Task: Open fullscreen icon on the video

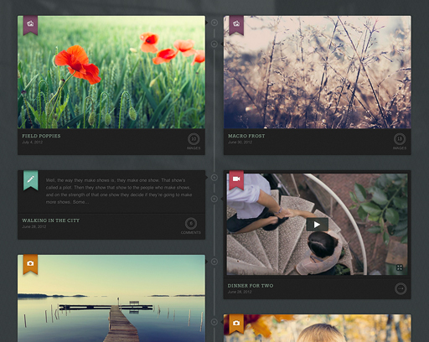Action: tap(400, 267)
